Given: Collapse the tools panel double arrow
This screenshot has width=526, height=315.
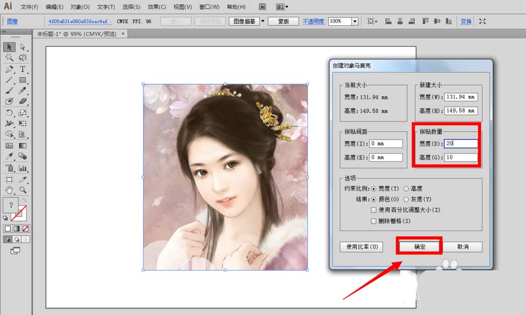Looking at the screenshot, I should [x=4, y=32].
